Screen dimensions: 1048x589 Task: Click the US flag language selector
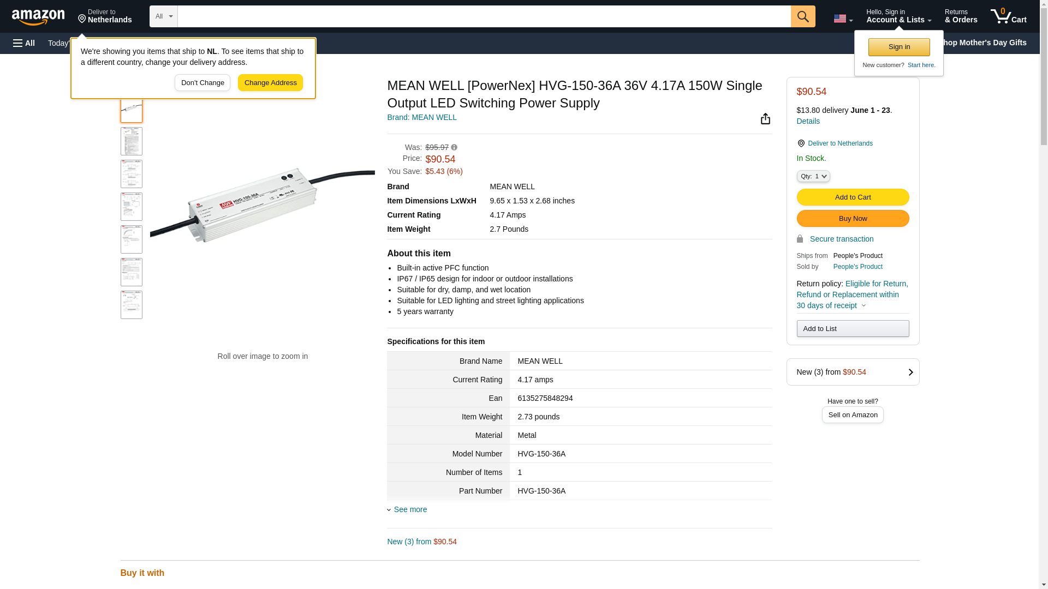[x=843, y=19]
